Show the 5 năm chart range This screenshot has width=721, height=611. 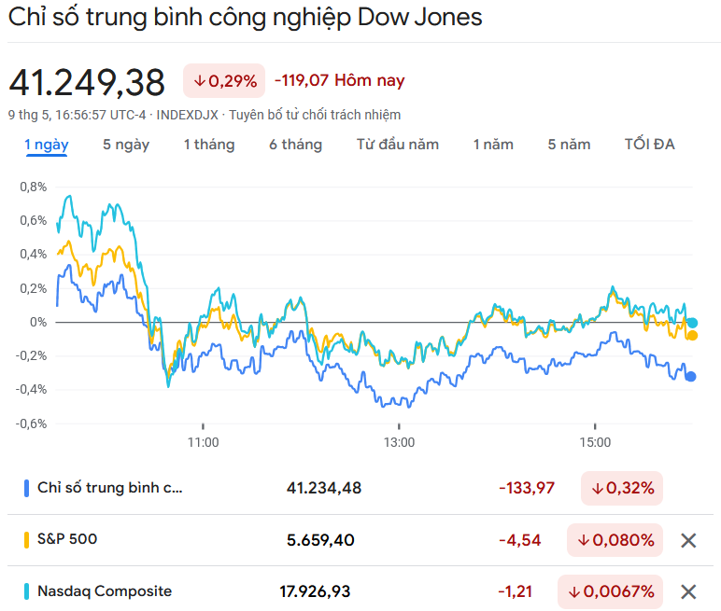tap(569, 145)
